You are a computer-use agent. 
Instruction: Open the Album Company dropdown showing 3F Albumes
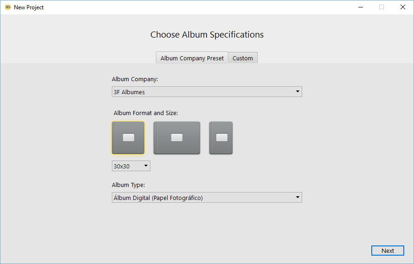tap(207, 92)
